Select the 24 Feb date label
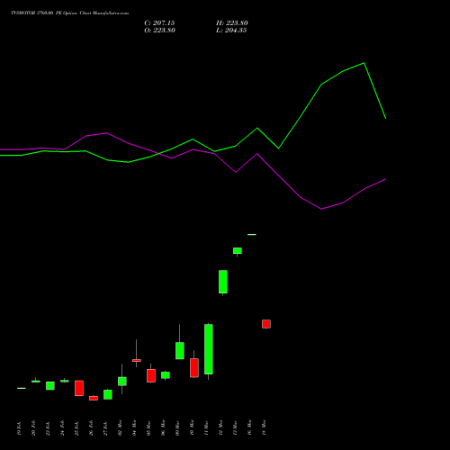The width and height of the screenshot is (450, 450). 62,427
